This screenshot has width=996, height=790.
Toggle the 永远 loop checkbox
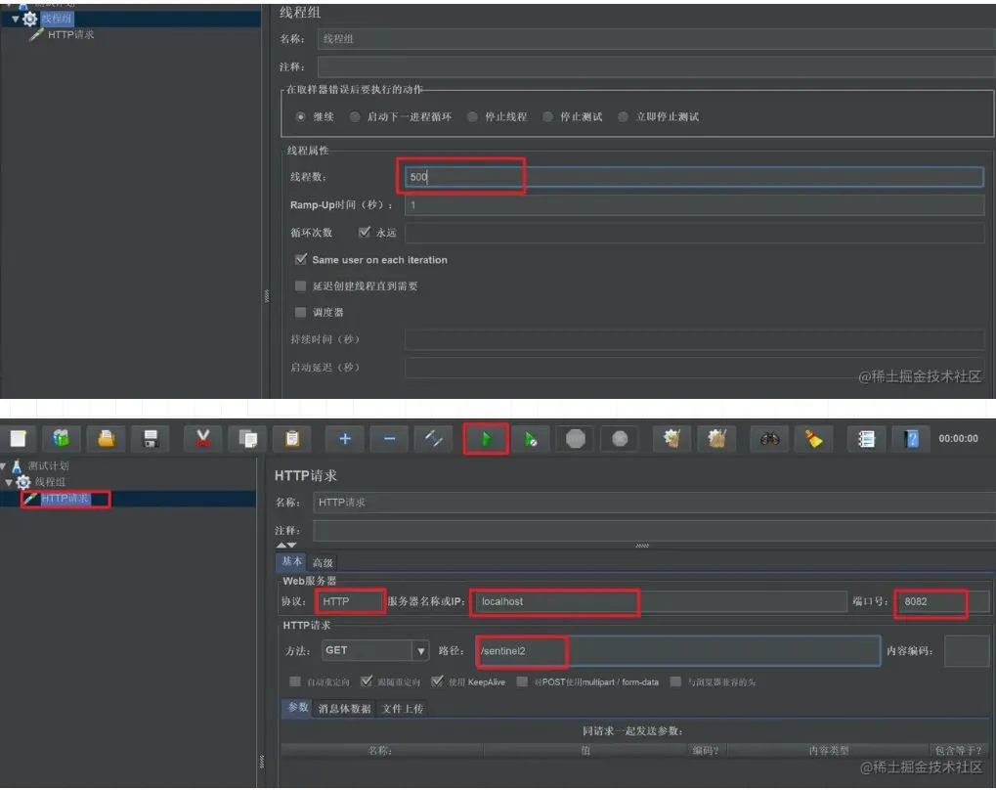364,233
